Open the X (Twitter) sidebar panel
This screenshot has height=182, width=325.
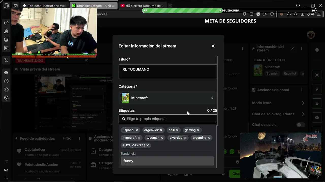[x=6, y=60]
